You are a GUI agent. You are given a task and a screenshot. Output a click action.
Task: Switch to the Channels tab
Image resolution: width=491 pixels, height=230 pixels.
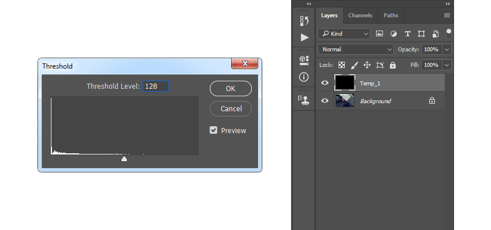tap(360, 16)
